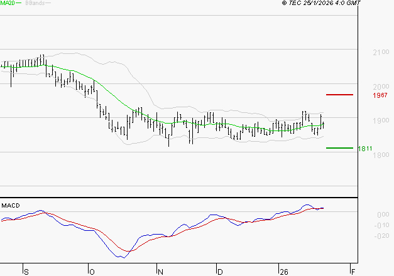Click the TEC copyright timestamp text

click(321, 3)
